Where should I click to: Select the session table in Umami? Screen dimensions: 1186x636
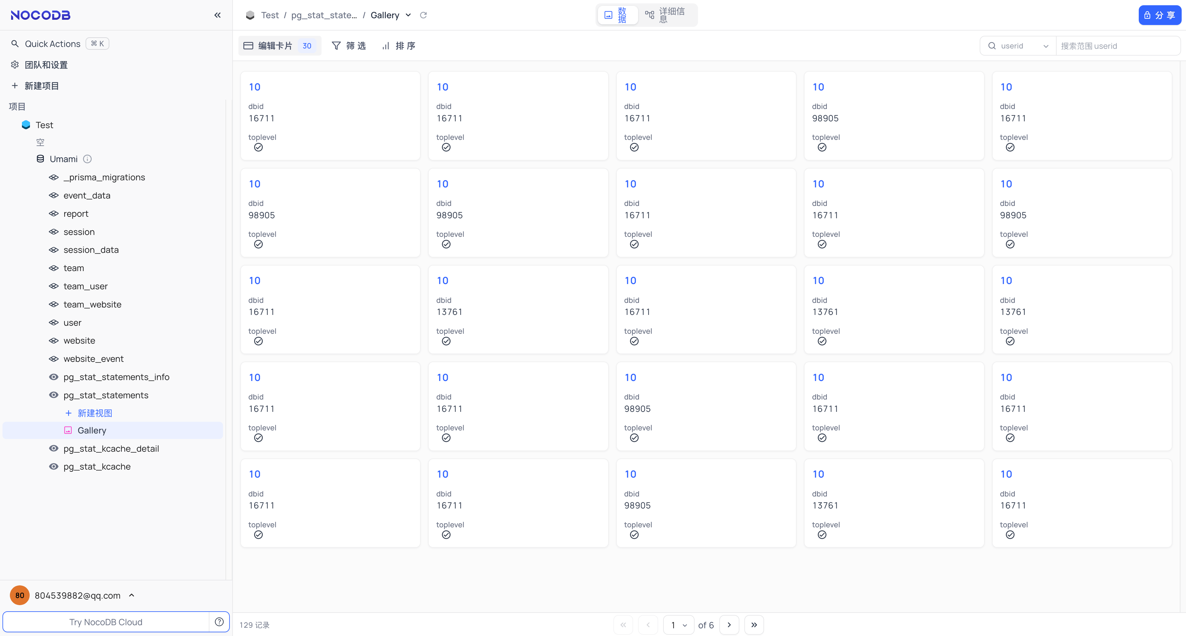click(x=79, y=232)
